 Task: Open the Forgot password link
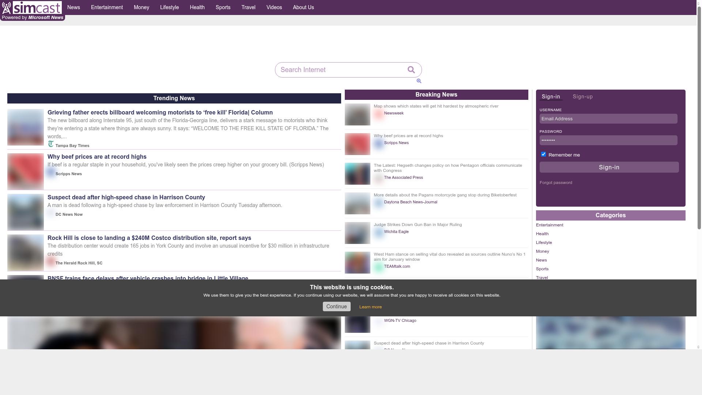556,182
